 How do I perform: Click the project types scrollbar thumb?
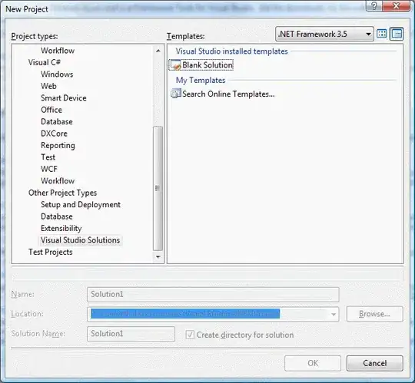[158, 188]
